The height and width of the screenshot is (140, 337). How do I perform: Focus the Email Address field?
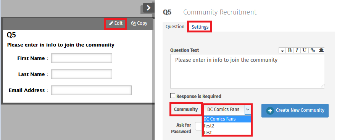[x=91, y=90]
